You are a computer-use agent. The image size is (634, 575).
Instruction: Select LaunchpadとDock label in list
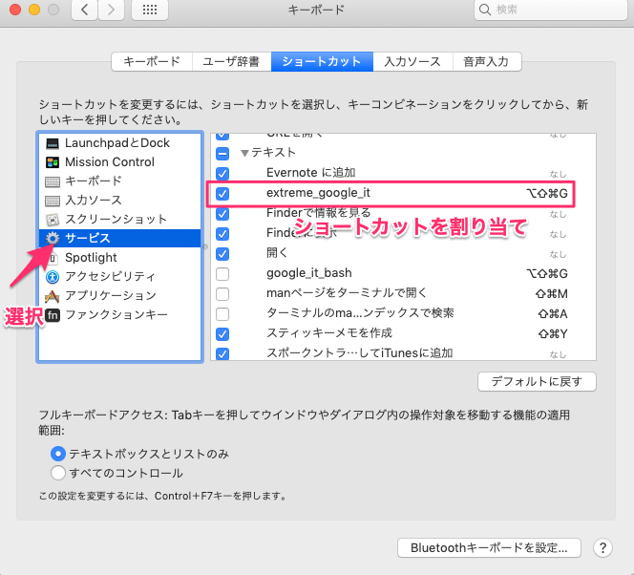tap(117, 143)
